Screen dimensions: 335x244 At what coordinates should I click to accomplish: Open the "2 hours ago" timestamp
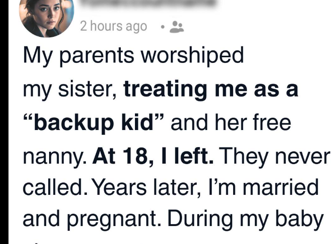click(113, 26)
